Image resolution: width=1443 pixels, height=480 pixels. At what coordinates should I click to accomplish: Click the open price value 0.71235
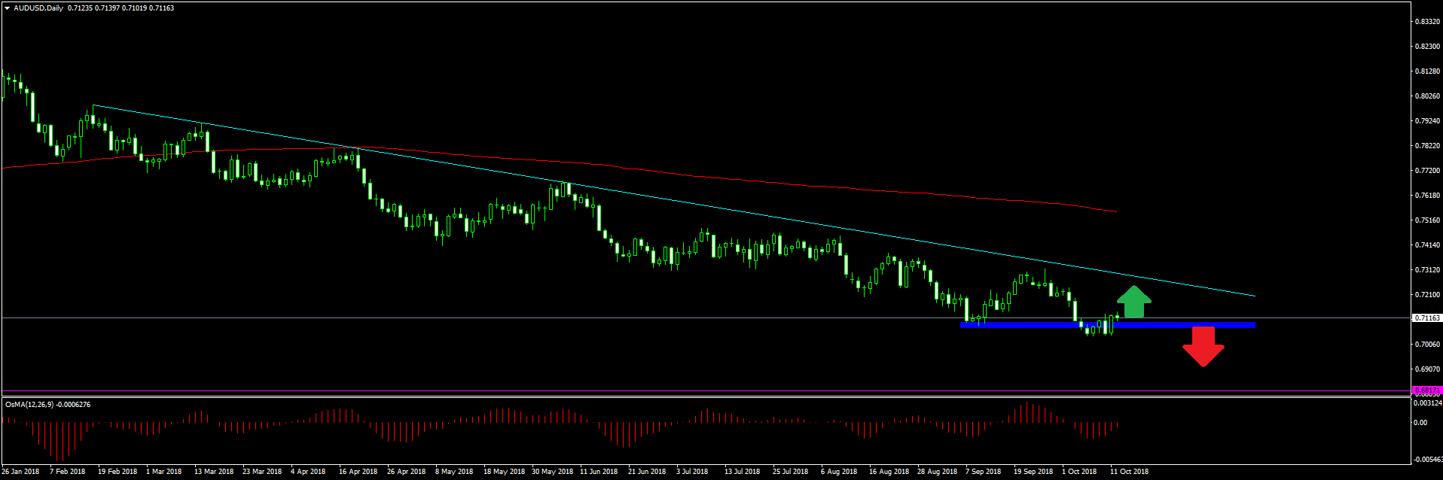click(79, 8)
